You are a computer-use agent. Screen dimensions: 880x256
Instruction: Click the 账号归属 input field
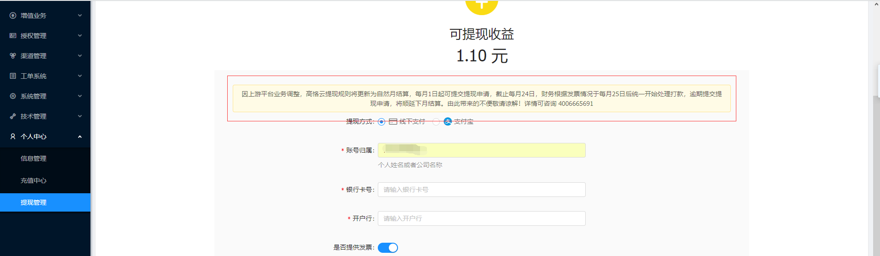481,150
